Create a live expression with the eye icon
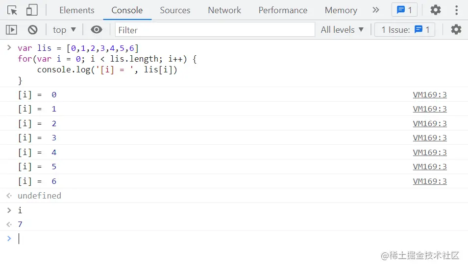The image size is (468, 269). coord(97,30)
